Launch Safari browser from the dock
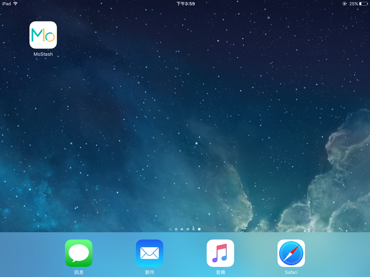The height and width of the screenshot is (277, 370). coord(291,253)
